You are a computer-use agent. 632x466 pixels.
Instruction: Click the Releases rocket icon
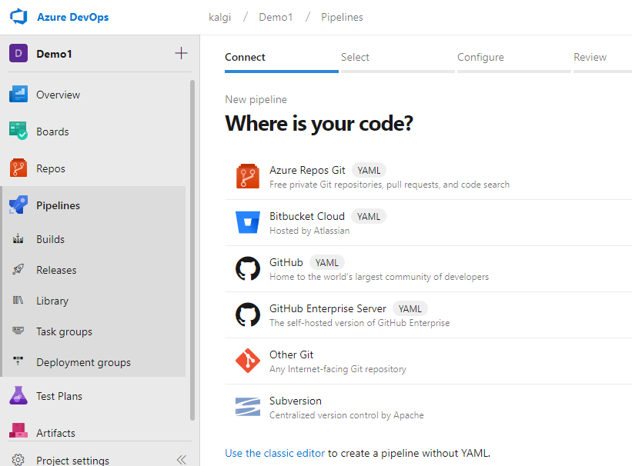click(x=18, y=269)
